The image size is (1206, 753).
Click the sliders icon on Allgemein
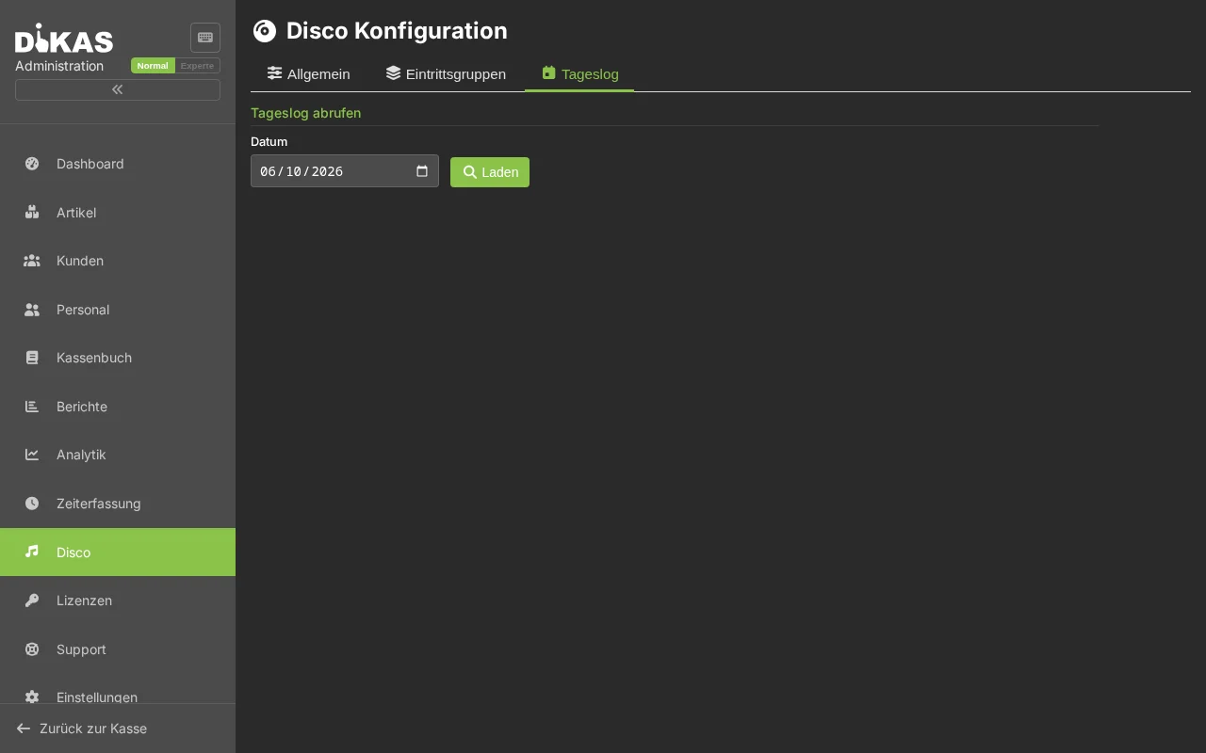pyautogui.click(x=275, y=72)
